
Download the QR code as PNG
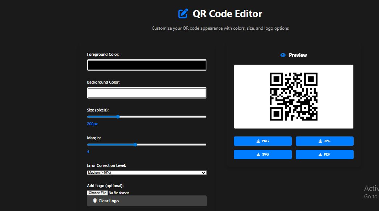[263, 141]
